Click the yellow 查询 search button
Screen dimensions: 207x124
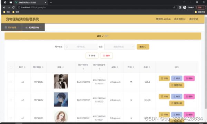pos(143,46)
